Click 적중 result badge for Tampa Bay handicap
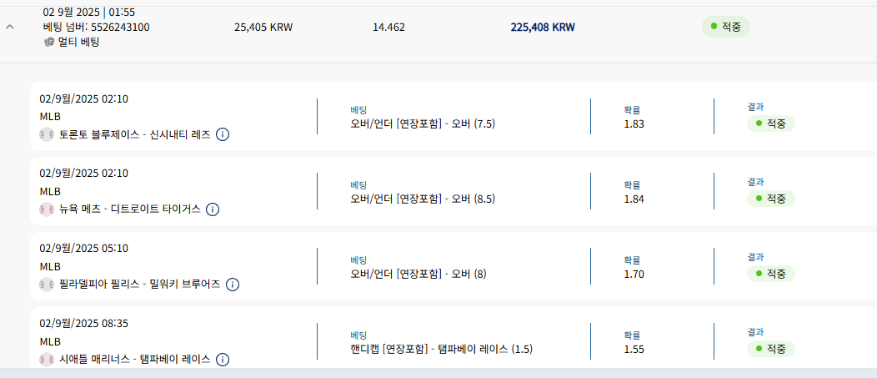877x378 pixels. coord(771,349)
